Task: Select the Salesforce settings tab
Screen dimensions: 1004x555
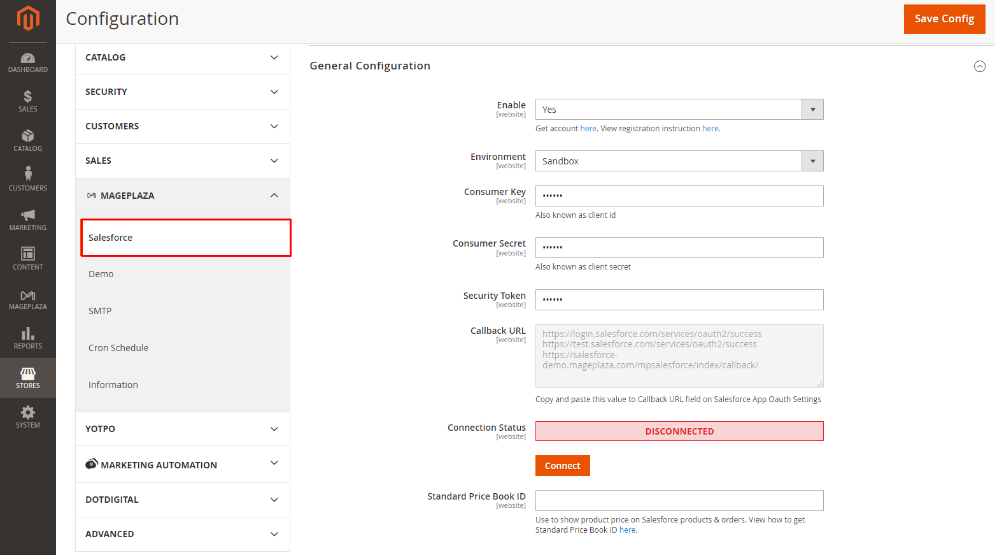Action: (186, 238)
